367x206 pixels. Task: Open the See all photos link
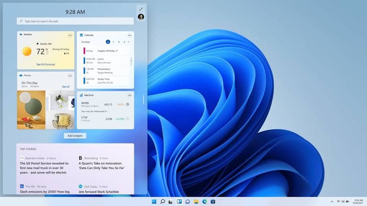click(x=66, y=87)
